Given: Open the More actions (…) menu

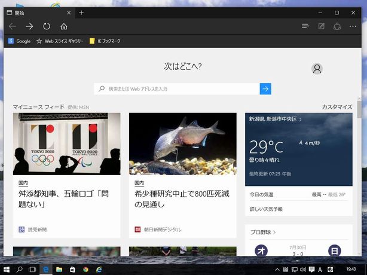Looking at the screenshot, I should pyautogui.click(x=353, y=26).
